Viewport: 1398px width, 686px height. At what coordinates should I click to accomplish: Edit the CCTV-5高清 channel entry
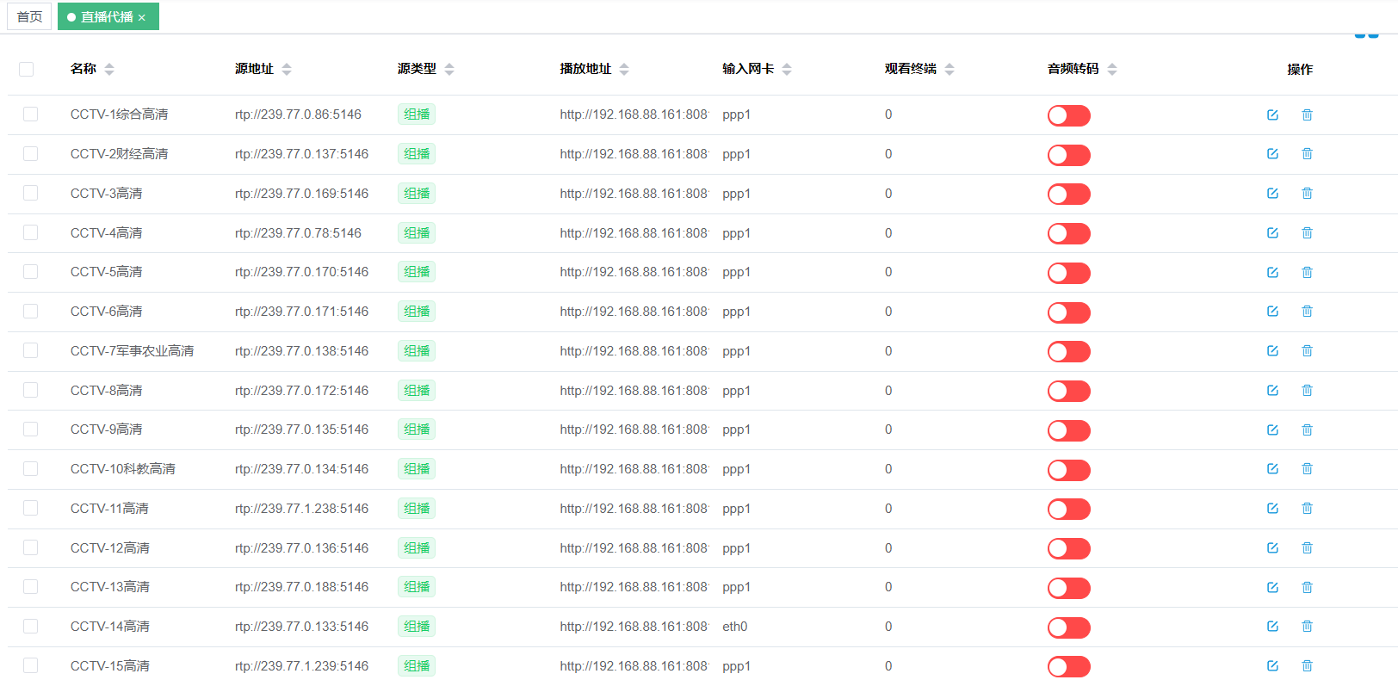coord(1272,272)
